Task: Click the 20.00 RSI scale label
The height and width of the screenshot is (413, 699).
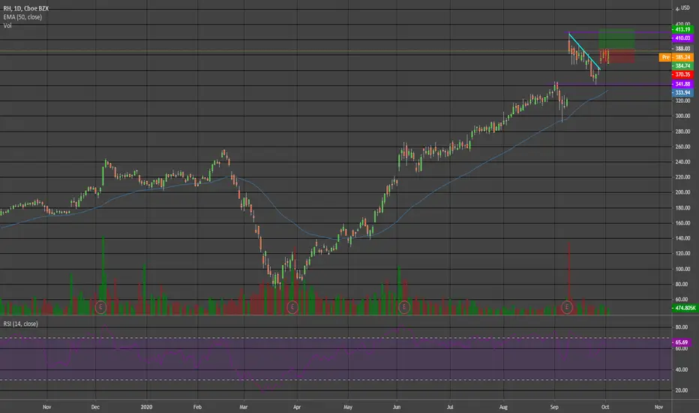Action: coord(682,390)
